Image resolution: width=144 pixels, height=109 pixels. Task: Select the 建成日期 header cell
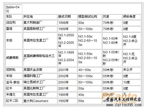(67, 17)
